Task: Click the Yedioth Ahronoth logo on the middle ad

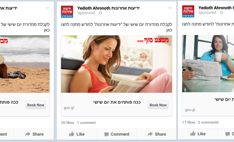Action: click(x=67, y=12)
